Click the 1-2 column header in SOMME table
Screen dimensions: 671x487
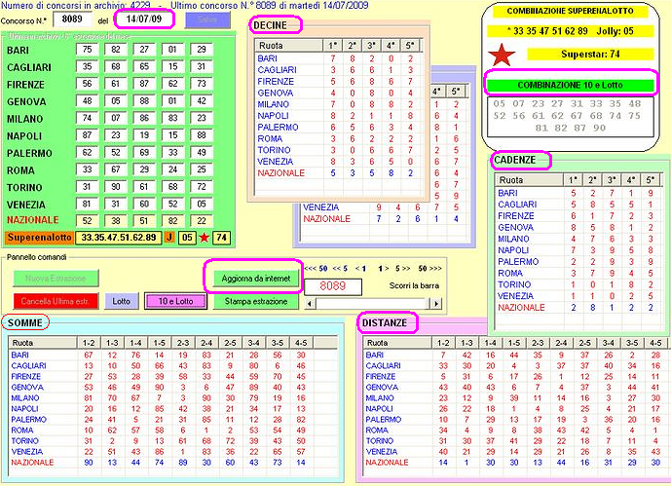pyautogui.click(x=89, y=343)
